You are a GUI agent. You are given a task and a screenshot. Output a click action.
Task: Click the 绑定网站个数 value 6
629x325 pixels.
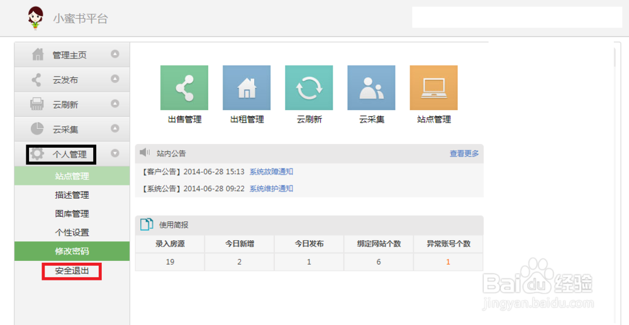click(379, 262)
